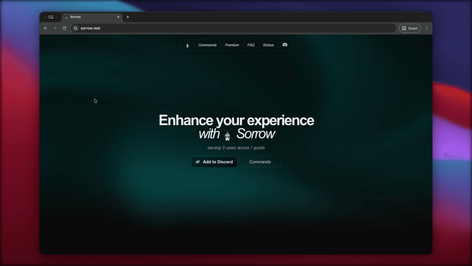472x266 pixels.
Task: Click the Sorrow mascot image in the headline
Action: 228,134
